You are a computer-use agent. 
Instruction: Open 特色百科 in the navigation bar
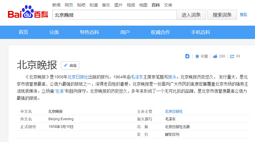click(x=90, y=32)
